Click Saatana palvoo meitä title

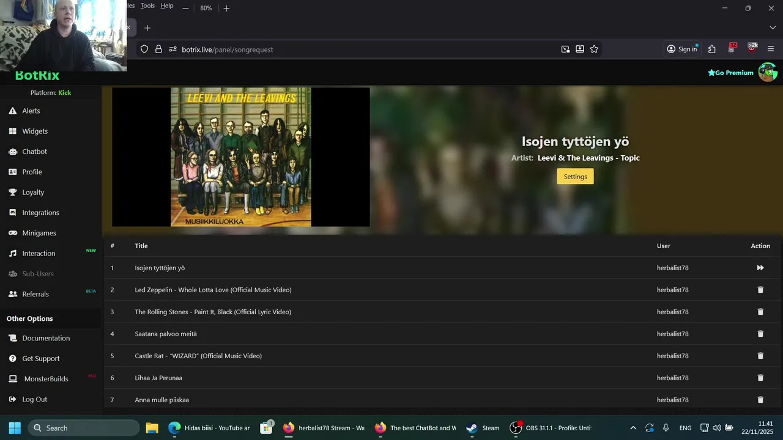point(166,334)
